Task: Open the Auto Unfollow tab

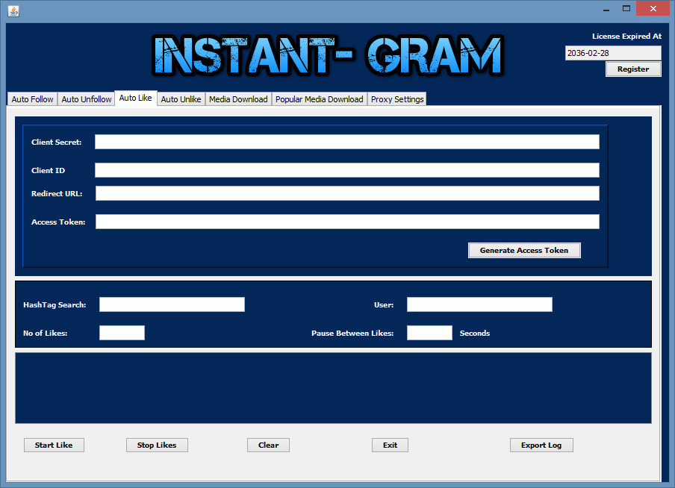Action: click(86, 99)
